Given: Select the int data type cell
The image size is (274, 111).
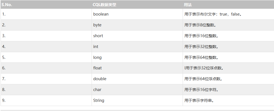Looking at the screenshot, I should pyautogui.click(x=96, y=47).
